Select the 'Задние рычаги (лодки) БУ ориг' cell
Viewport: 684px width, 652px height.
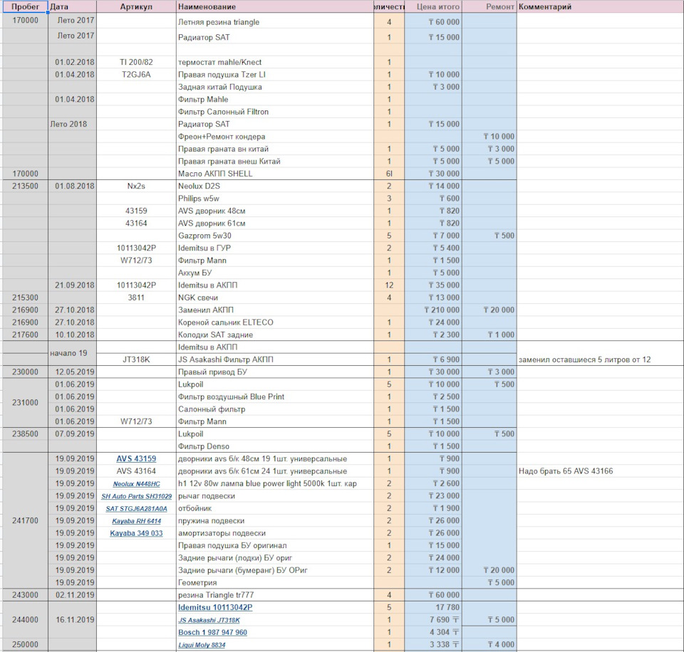pos(275,558)
